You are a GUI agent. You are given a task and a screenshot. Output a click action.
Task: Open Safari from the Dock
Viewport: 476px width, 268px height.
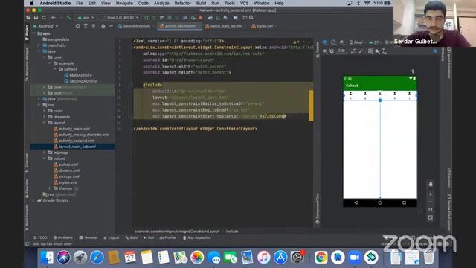coord(97,258)
